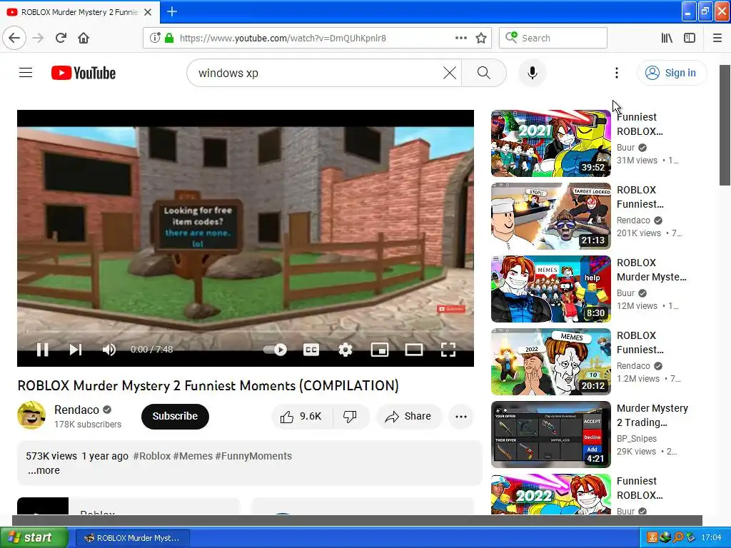Reload the current page

[x=61, y=38]
